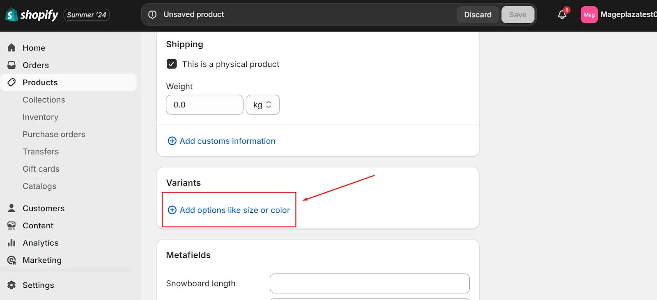Click the Variants heading
Image resolution: width=657 pixels, height=300 pixels.
coord(184,183)
